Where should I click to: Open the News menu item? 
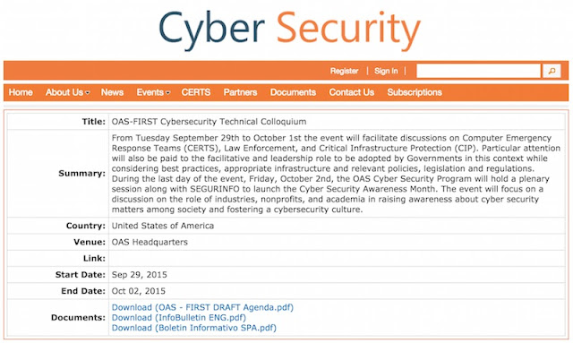(x=112, y=92)
